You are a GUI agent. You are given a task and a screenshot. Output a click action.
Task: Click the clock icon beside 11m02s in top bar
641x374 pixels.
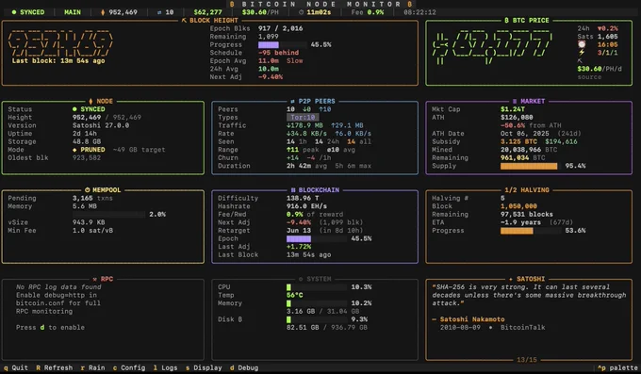click(302, 12)
